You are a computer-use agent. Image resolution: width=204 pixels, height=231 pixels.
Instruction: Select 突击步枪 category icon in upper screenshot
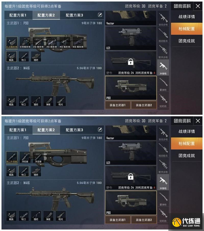pos(163,19)
